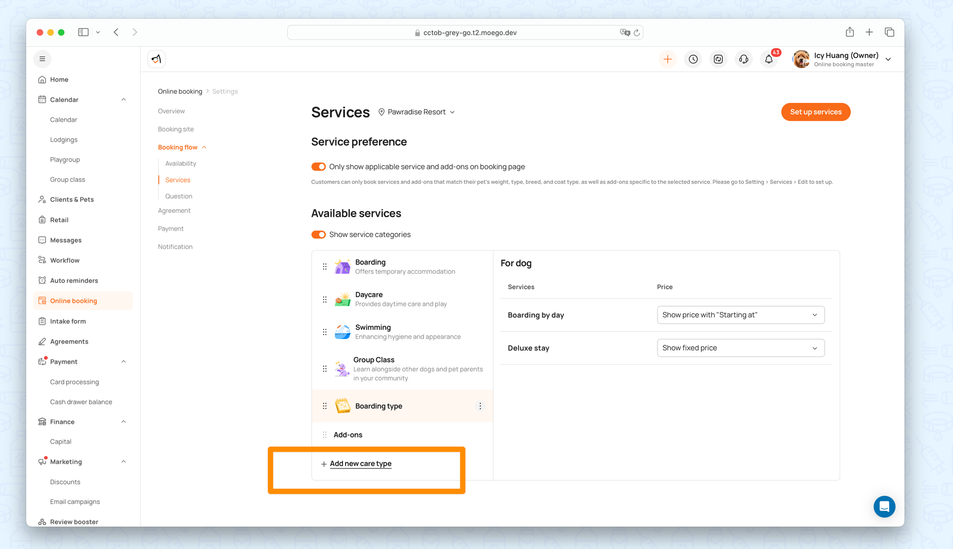This screenshot has height=549, width=953.
Task: Click the orange plus quick-add icon
Action: [668, 59]
